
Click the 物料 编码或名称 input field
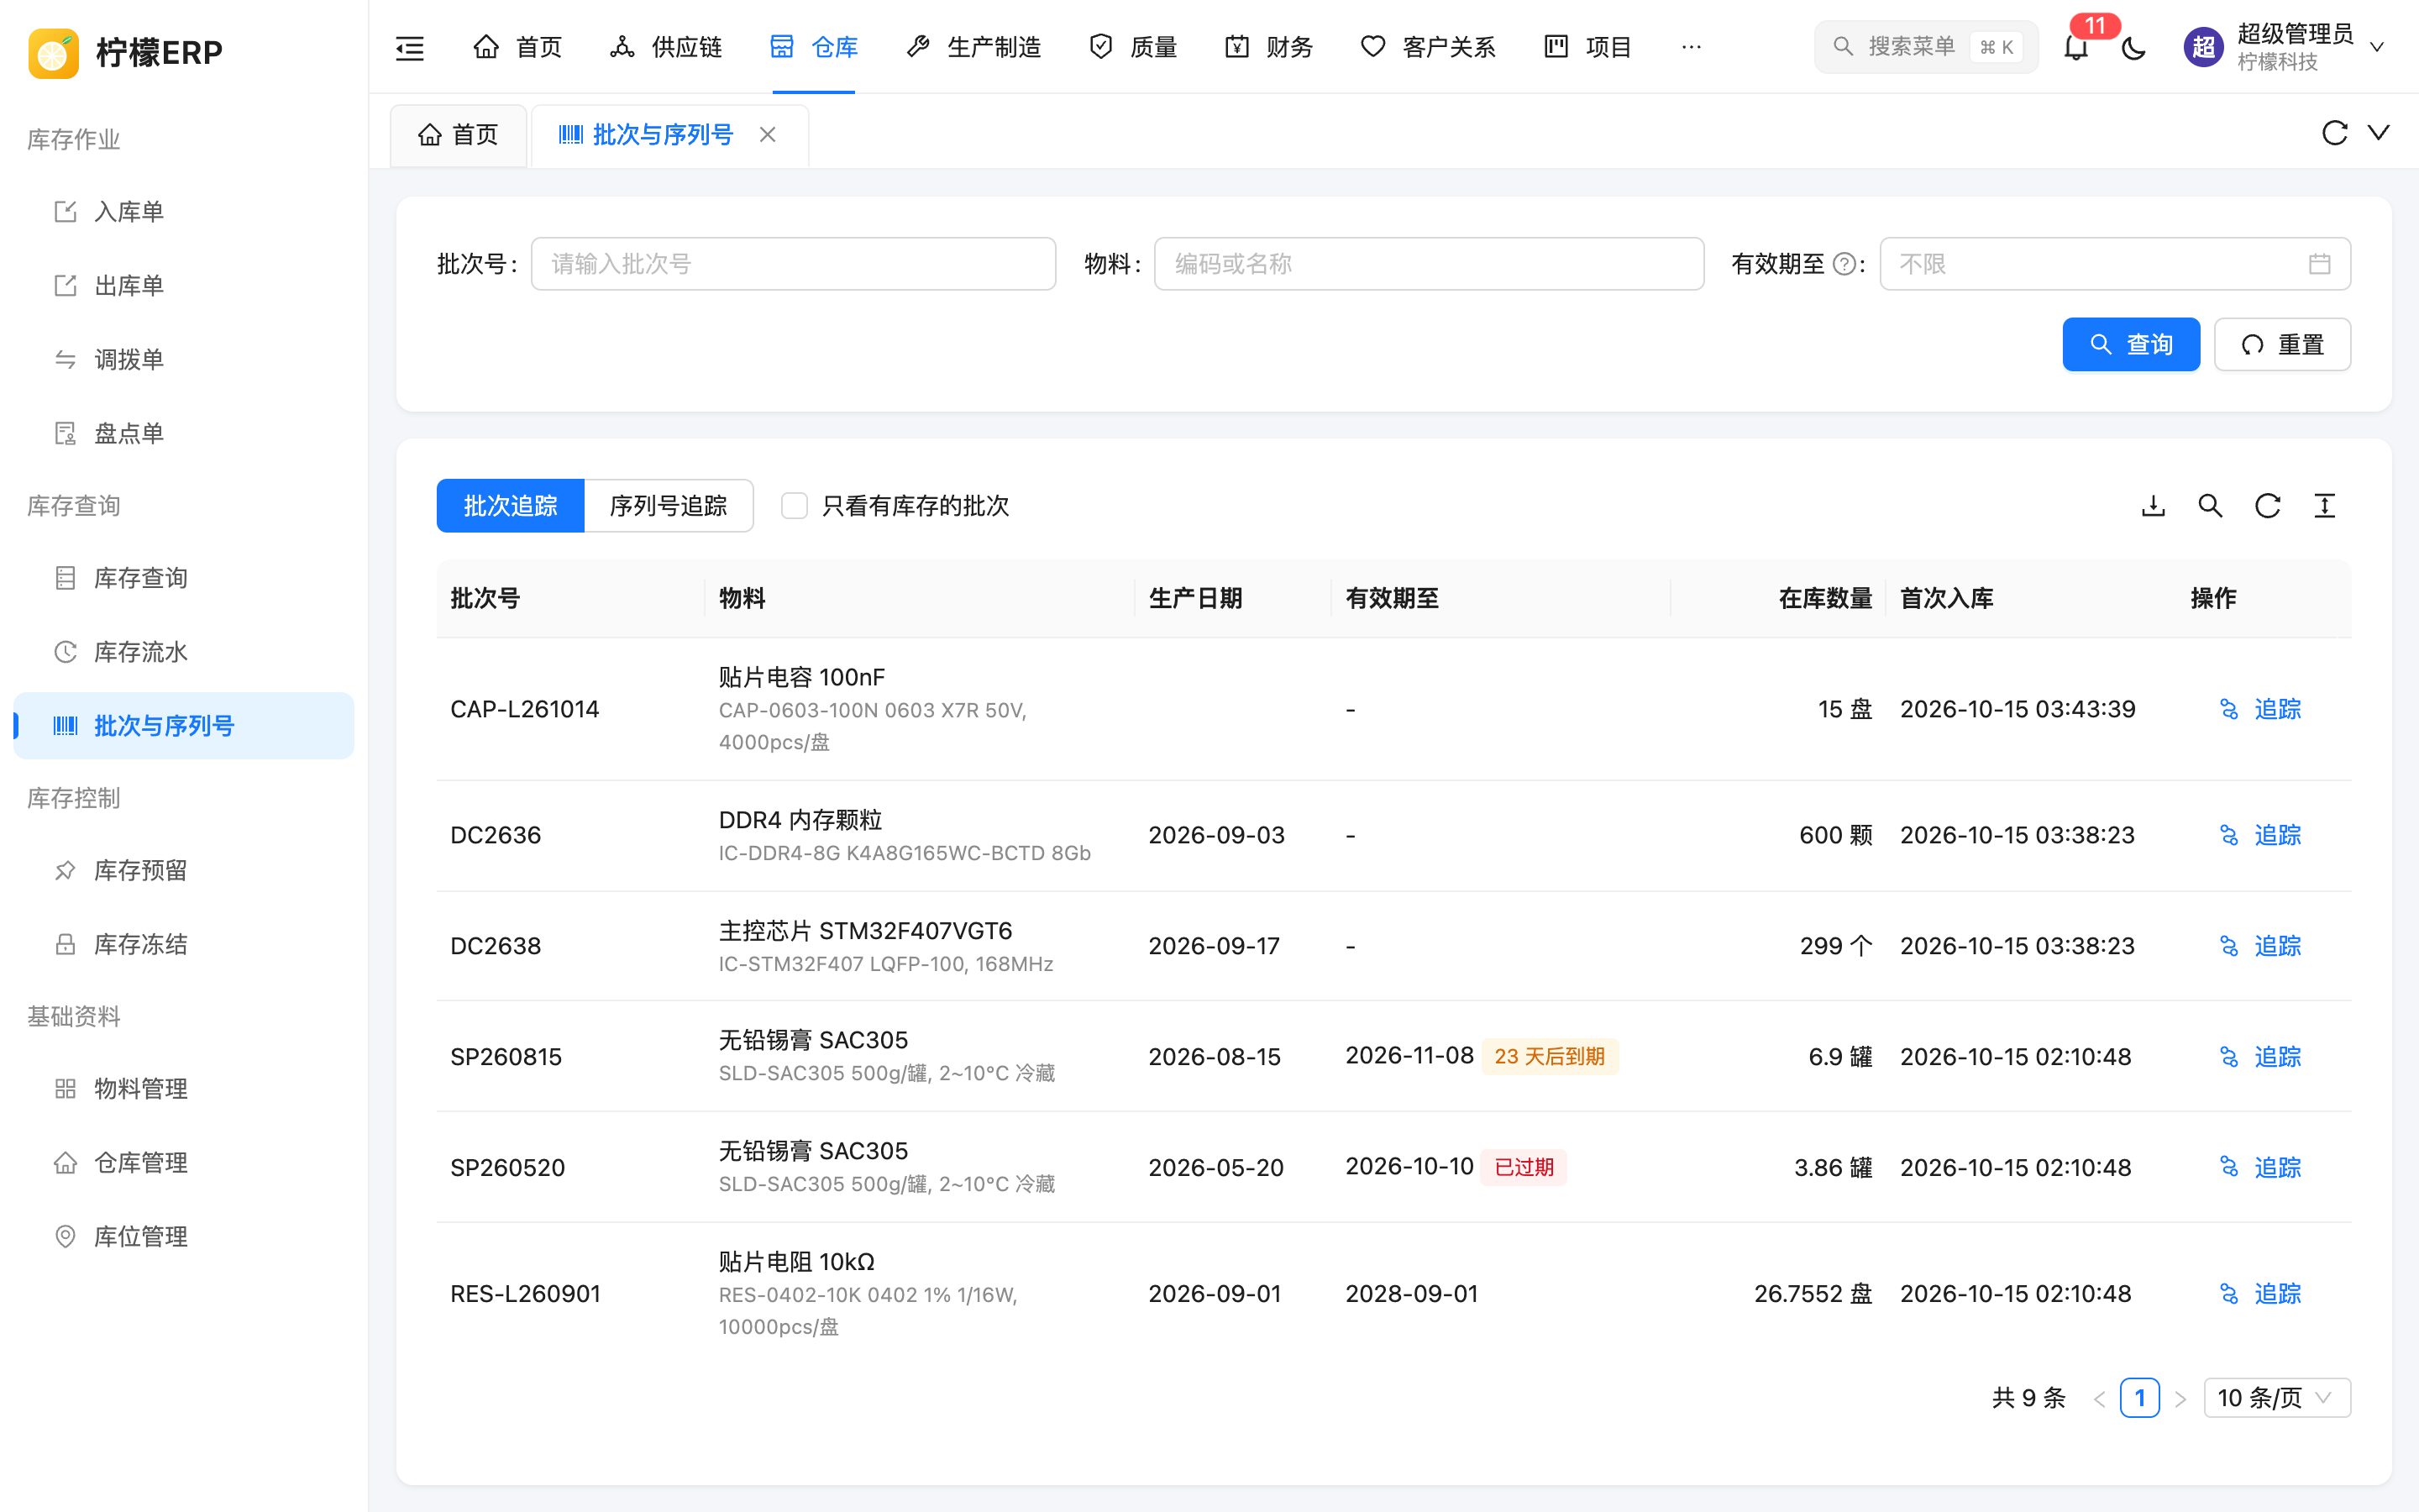point(1429,264)
